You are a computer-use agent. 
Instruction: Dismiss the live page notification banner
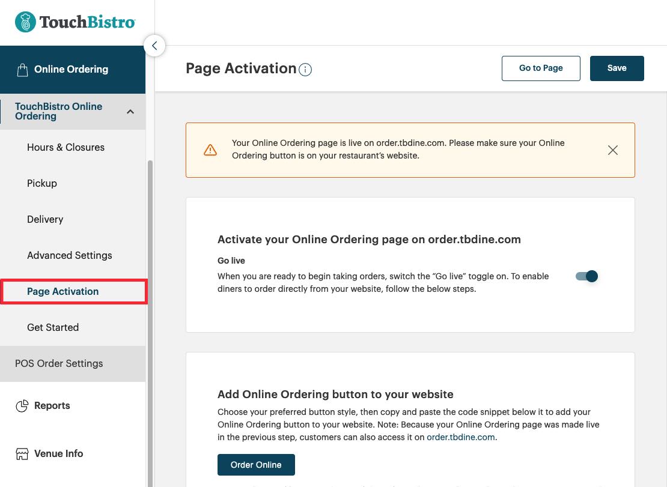click(612, 150)
